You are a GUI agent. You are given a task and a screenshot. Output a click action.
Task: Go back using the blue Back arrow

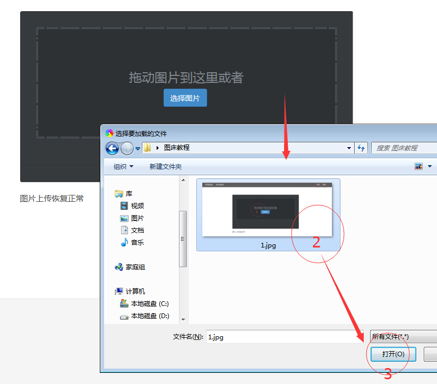point(113,148)
